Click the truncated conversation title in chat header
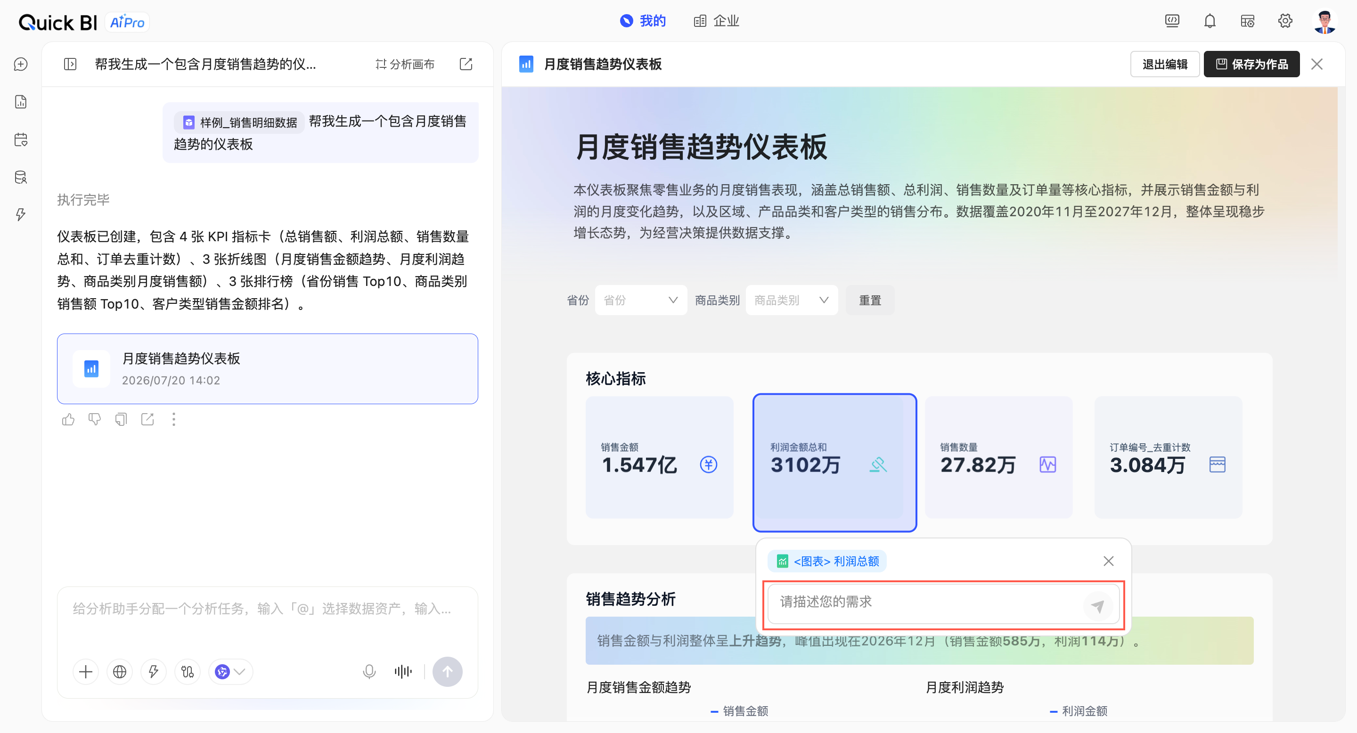1357x733 pixels. pos(205,64)
